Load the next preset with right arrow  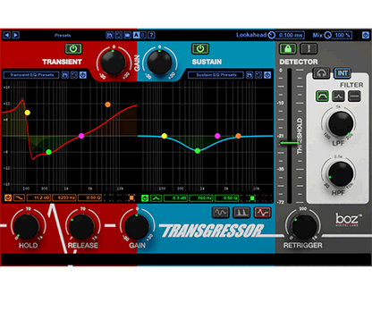(15, 35)
